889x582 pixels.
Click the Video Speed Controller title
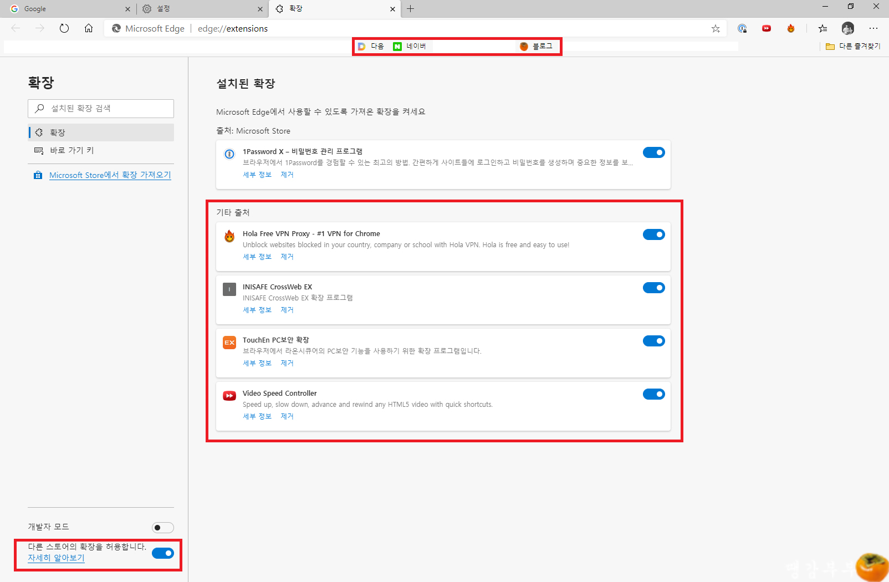click(280, 393)
